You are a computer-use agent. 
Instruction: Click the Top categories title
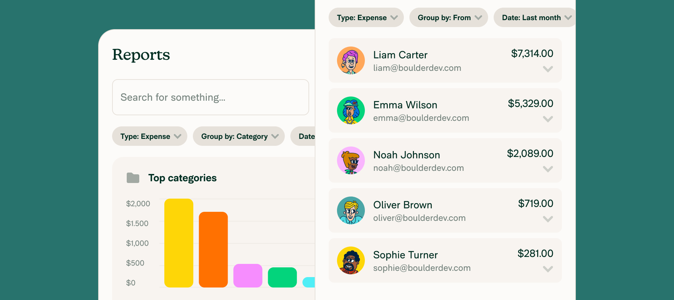[182, 178]
